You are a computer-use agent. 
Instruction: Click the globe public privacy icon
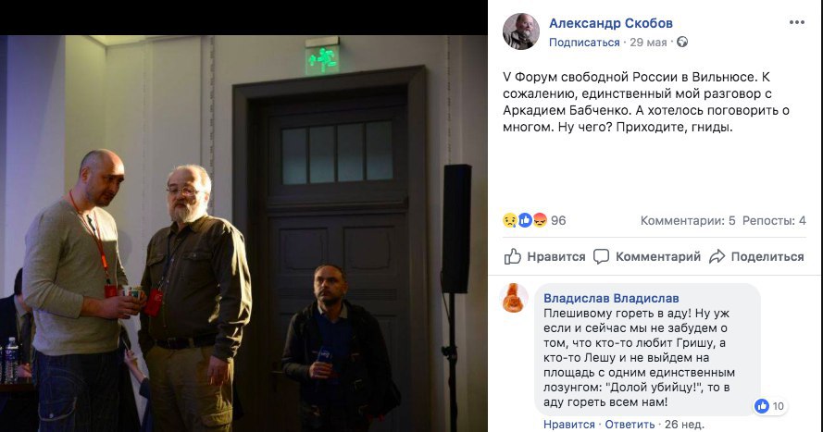(681, 42)
